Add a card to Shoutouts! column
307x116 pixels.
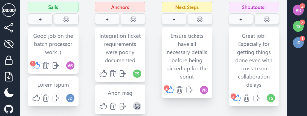[241, 19]
